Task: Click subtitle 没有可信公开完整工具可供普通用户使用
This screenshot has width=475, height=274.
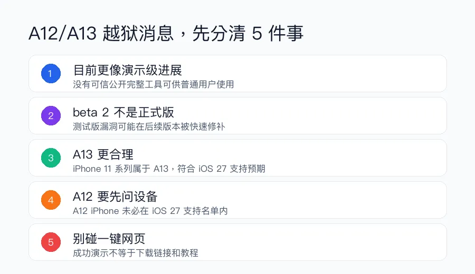Action: tap(153, 84)
